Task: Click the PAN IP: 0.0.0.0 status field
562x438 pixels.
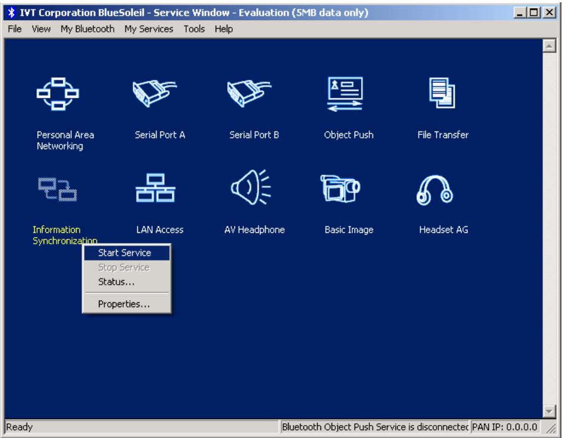Action: 505,427
